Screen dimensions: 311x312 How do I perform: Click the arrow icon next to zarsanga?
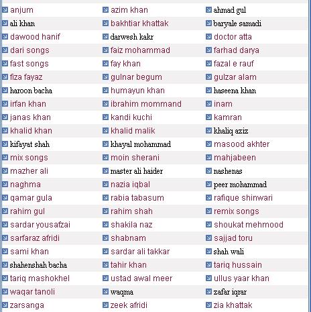[x=5, y=305]
